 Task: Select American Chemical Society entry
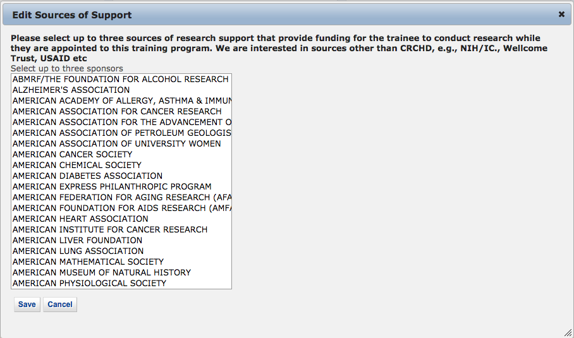coord(76,165)
